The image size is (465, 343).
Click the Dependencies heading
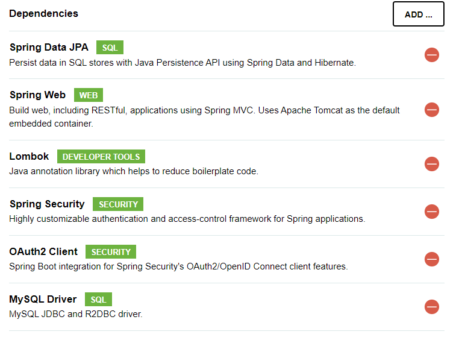pos(43,14)
